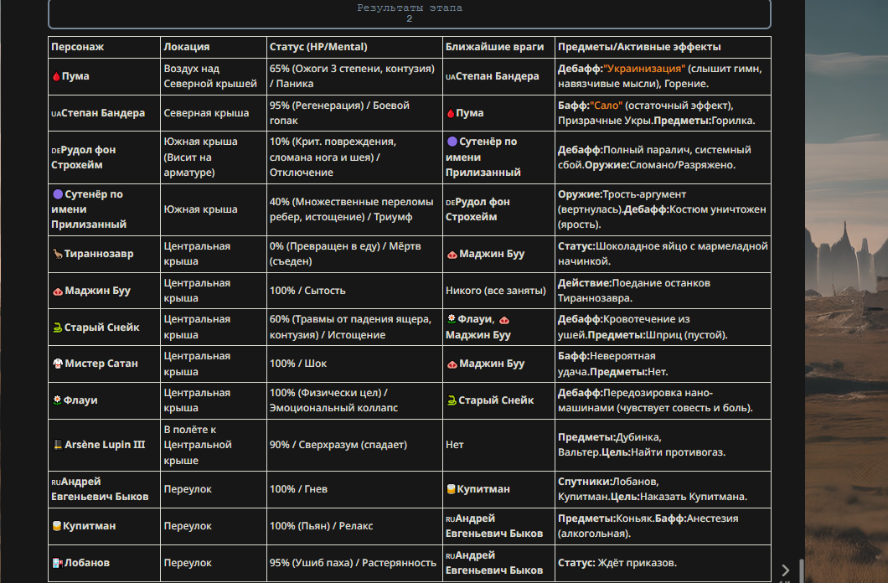888x583 pixels.
Task: Click the vertical scrollbar thumb at bottom right
Action: click(x=802, y=570)
